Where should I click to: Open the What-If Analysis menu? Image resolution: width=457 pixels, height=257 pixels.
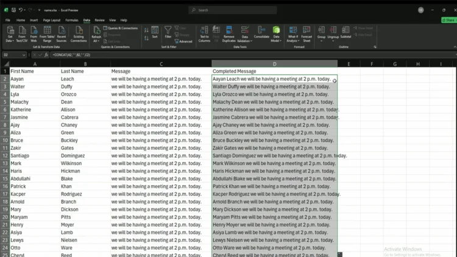(293, 34)
